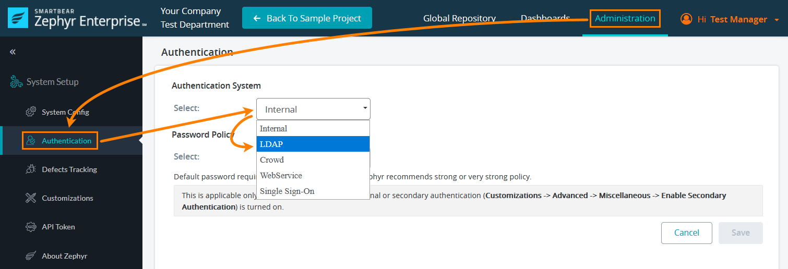Pick Single Sign-On from the list
788x269 pixels.
click(x=313, y=191)
